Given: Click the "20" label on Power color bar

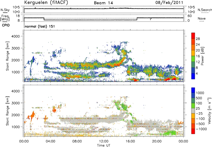Looking at the screenshot, I should 198,50.
